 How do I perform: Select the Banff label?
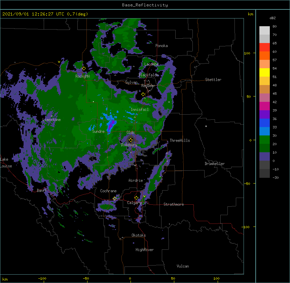(x=42, y=191)
